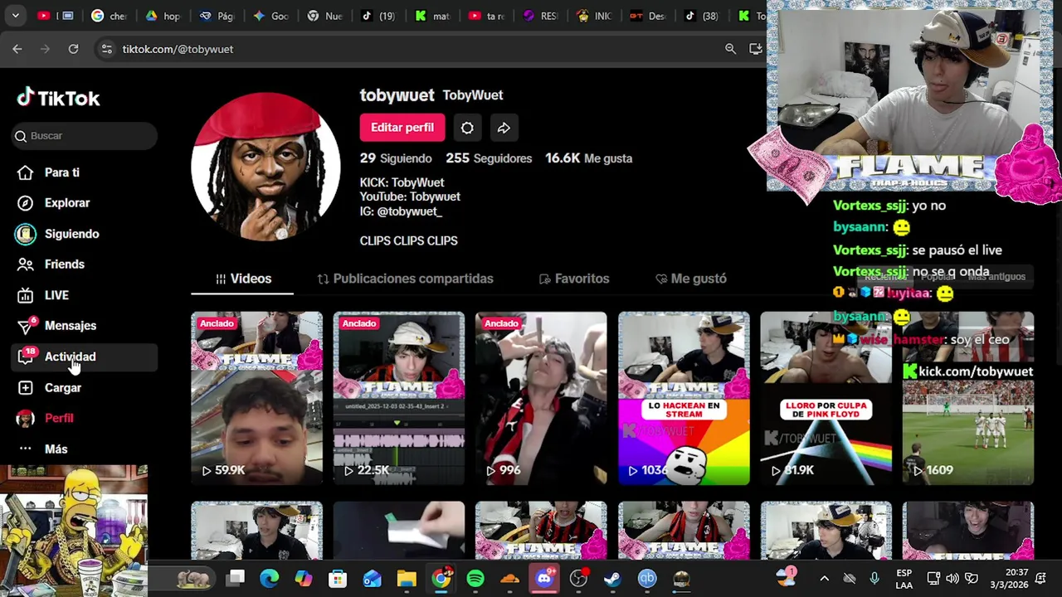Open the 'Lo hackean en stream' video

click(x=684, y=398)
